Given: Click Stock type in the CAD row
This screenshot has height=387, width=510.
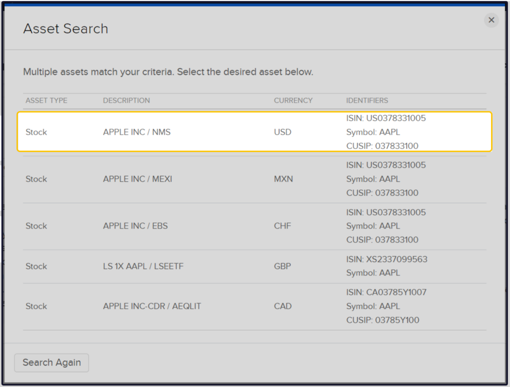Looking at the screenshot, I should point(36,306).
